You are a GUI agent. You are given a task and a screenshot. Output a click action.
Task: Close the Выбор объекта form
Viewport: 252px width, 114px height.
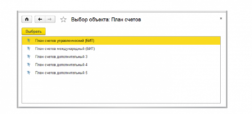coord(221,18)
